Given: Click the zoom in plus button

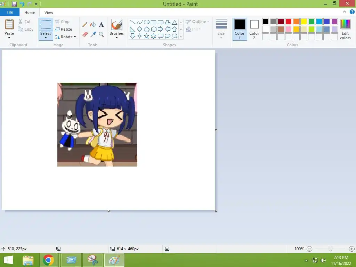Looking at the screenshot, I should [352, 249].
